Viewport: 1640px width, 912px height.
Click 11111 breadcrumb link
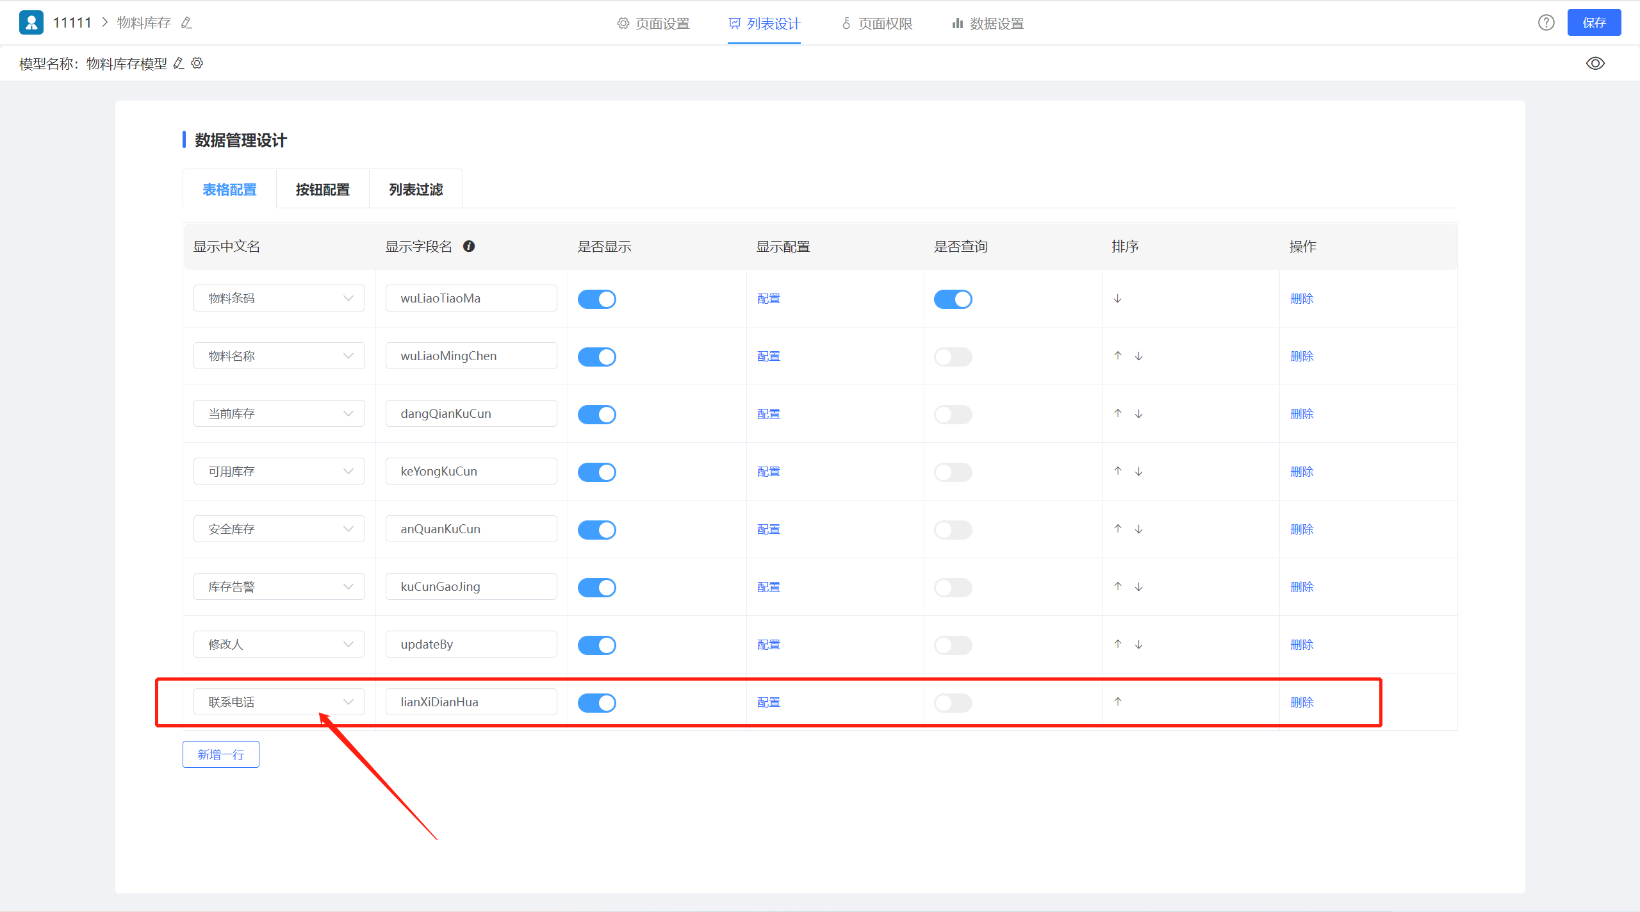[72, 23]
